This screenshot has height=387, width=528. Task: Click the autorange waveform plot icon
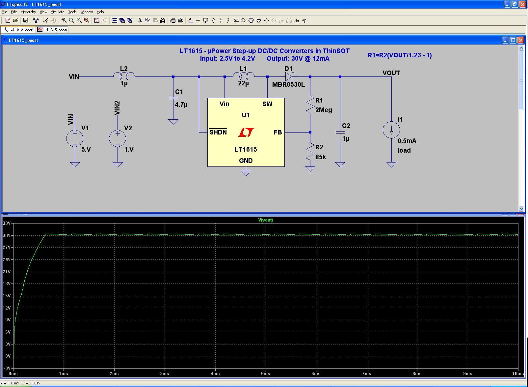point(97,20)
